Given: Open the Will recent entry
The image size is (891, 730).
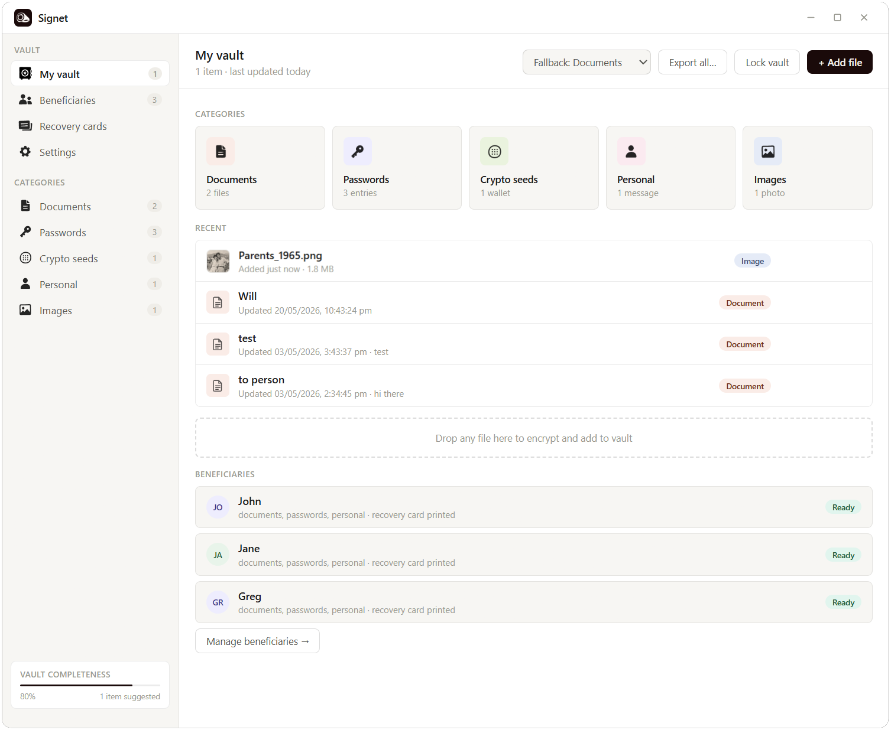Looking at the screenshot, I should pos(533,302).
